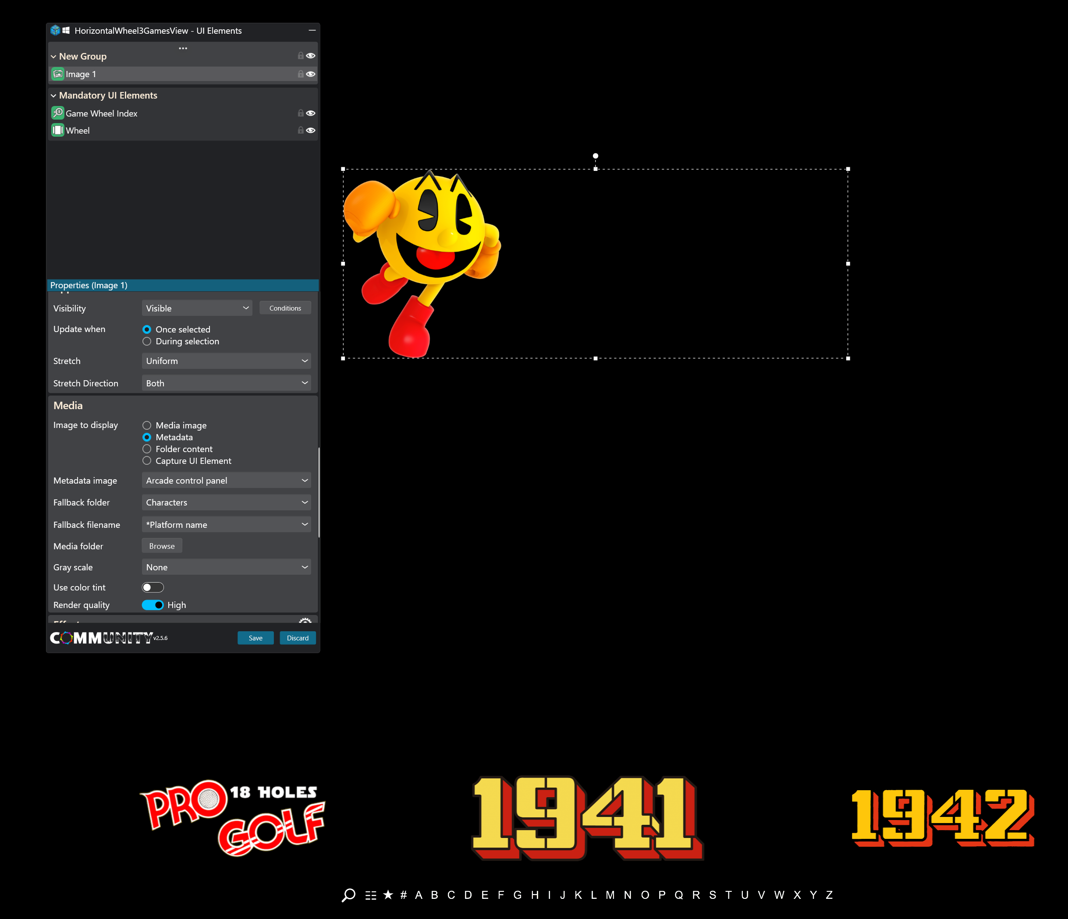
Task: Open the Fallback filename dropdown
Action: click(x=226, y=525)
